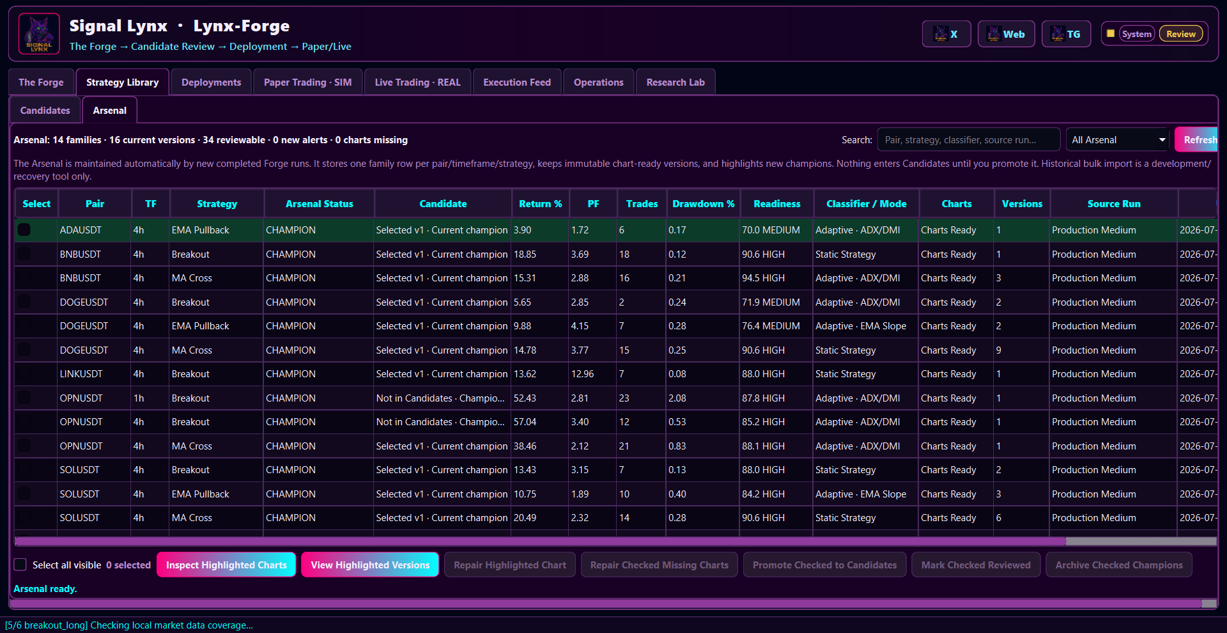
Task: Check the OPNUSDT 1h Breakout row checkbox
Action: [x=24, y=398]
